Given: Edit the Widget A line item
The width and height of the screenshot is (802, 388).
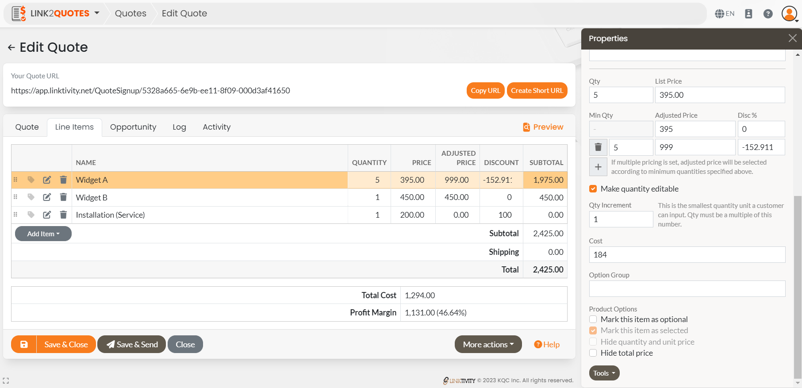Looking at the screenshot, I should 47,180.
